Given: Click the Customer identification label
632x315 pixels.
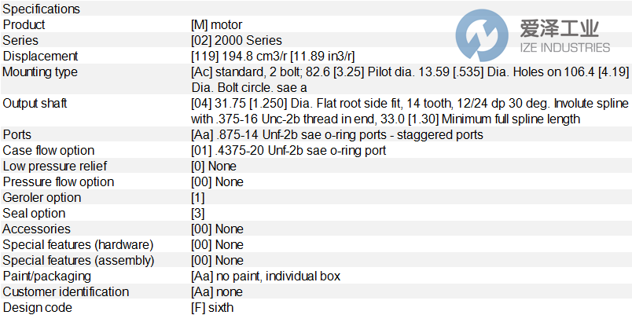Looking at the screenshot, I should (66, 292).
